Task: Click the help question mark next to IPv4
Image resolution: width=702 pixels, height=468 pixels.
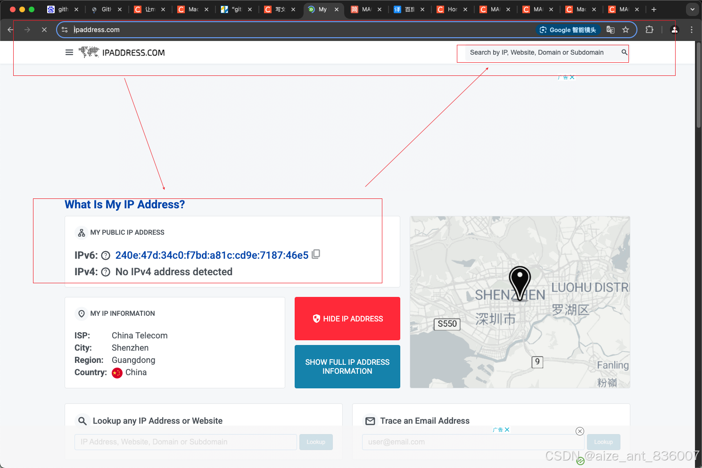Action: coord(106,272)
